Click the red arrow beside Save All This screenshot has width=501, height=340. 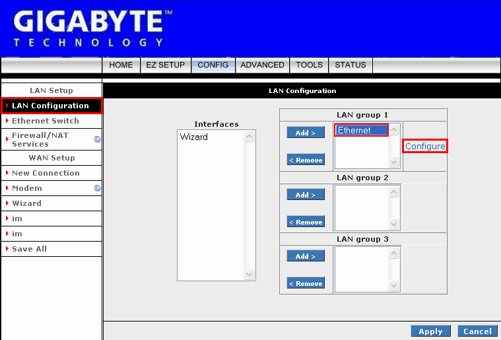coord(7,249)
